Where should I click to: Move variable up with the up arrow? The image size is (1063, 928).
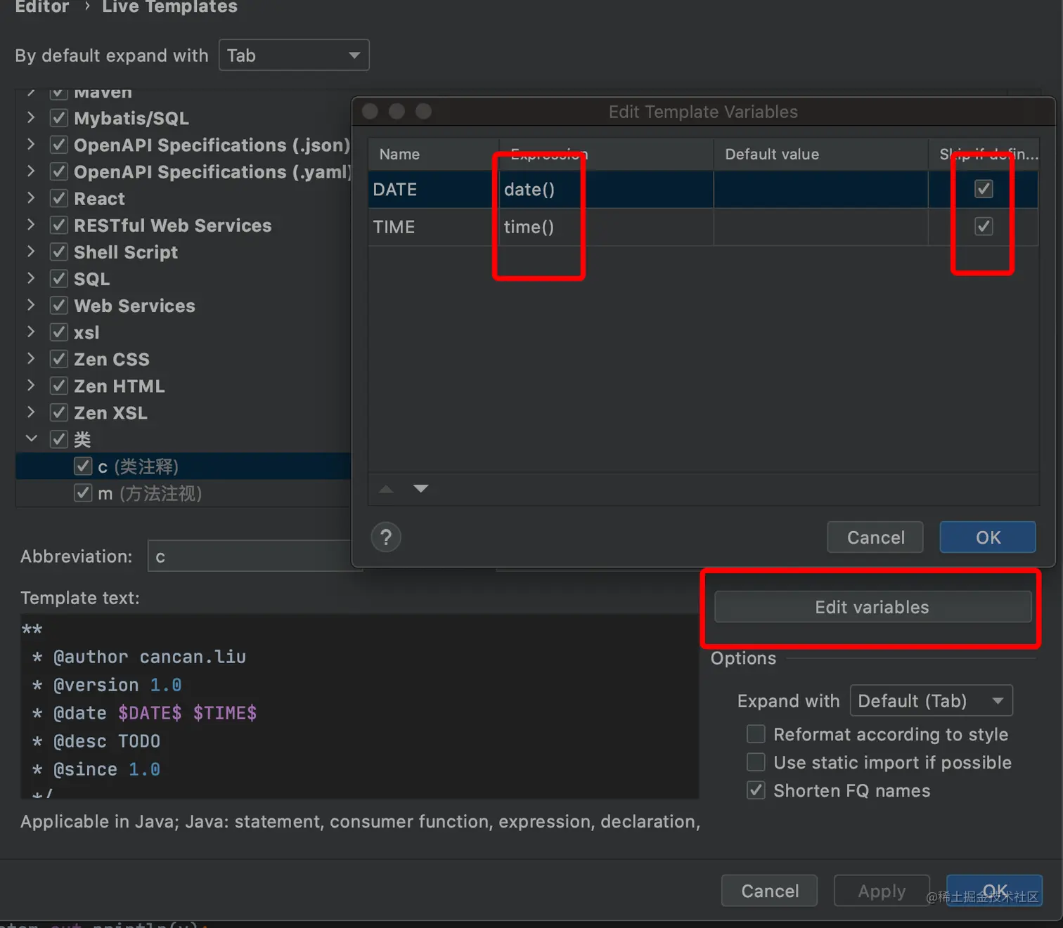click(386, 489)
